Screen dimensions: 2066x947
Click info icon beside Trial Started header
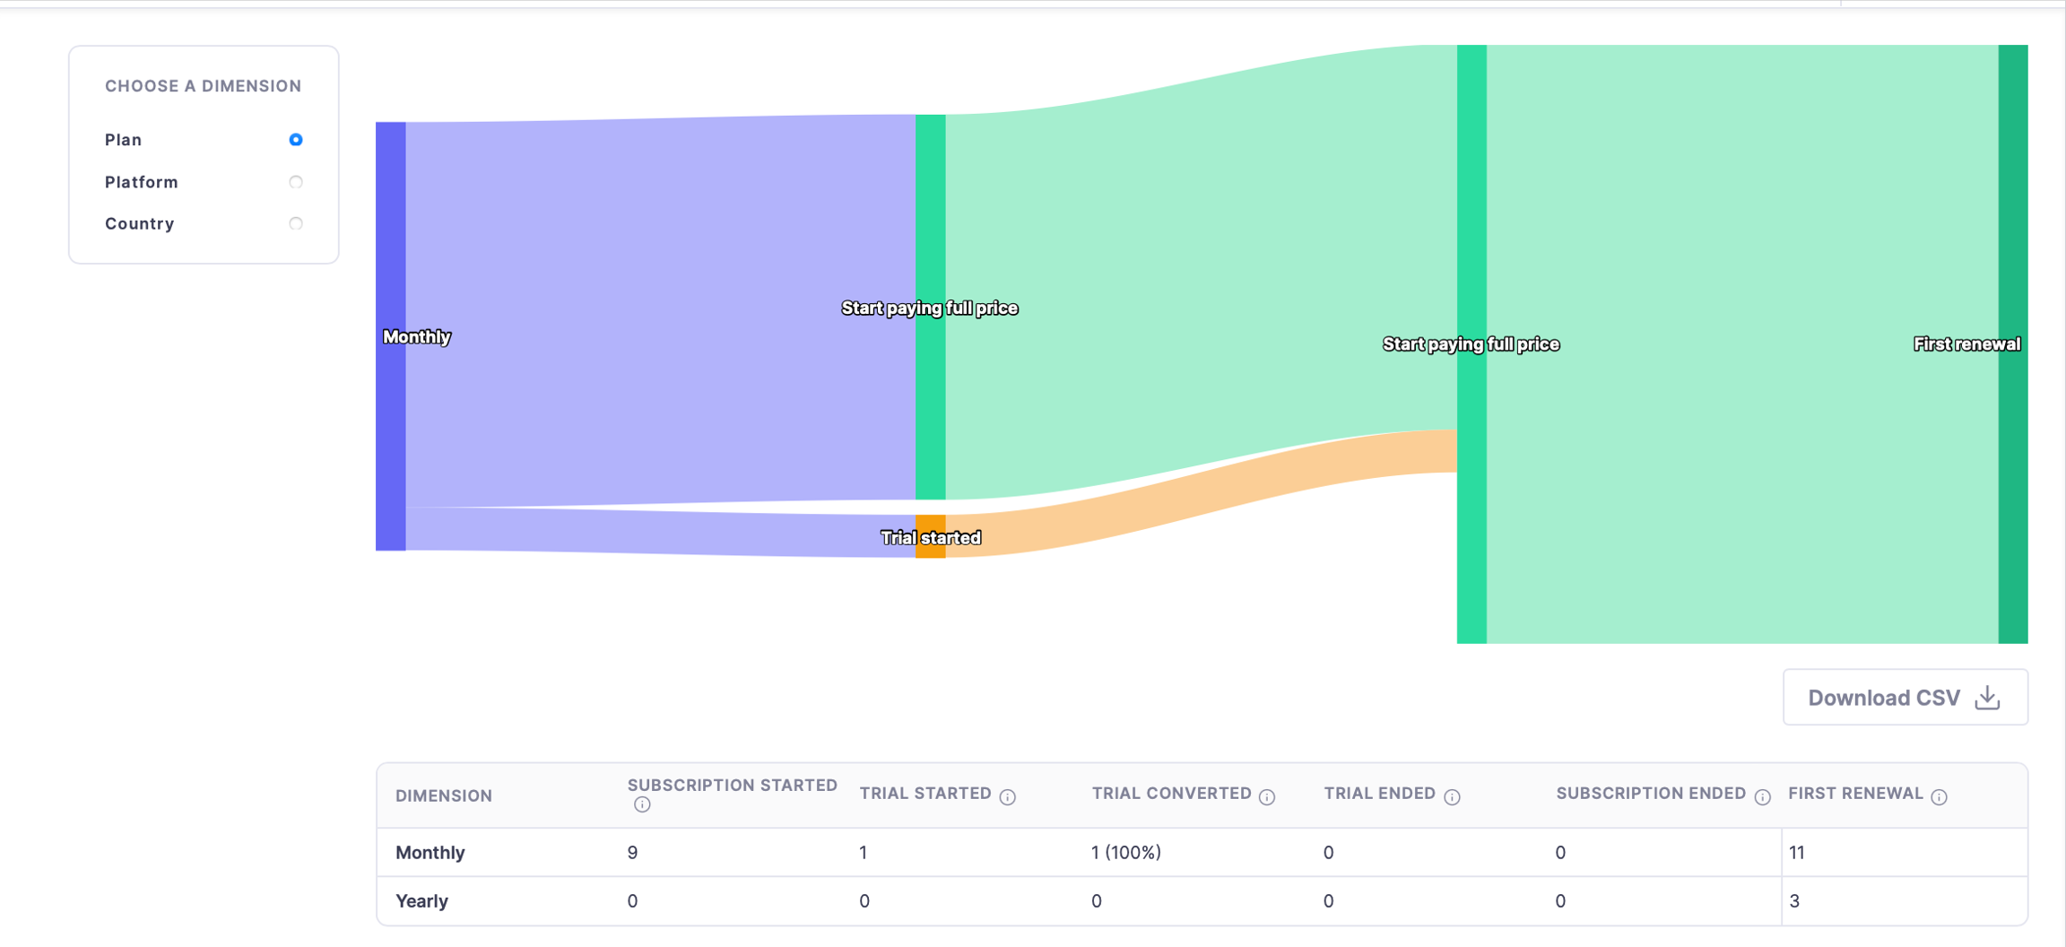pyautogui.click(x=1008, y=796)
